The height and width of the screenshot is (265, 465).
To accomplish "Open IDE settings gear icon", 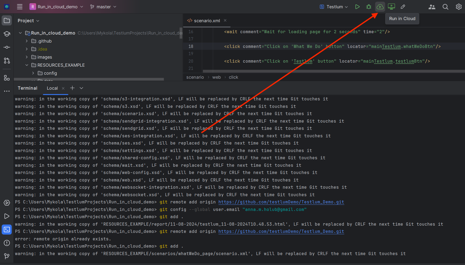I will (x=459, y=7).
